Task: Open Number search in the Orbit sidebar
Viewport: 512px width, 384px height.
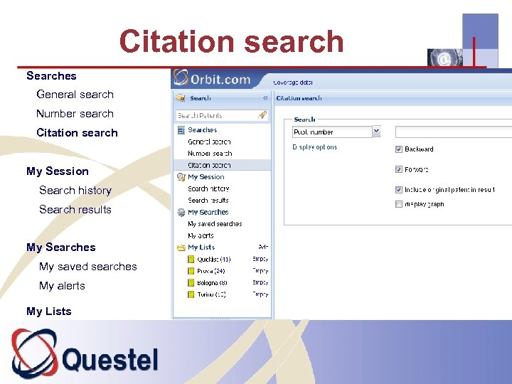Action: tap(210, 154)
